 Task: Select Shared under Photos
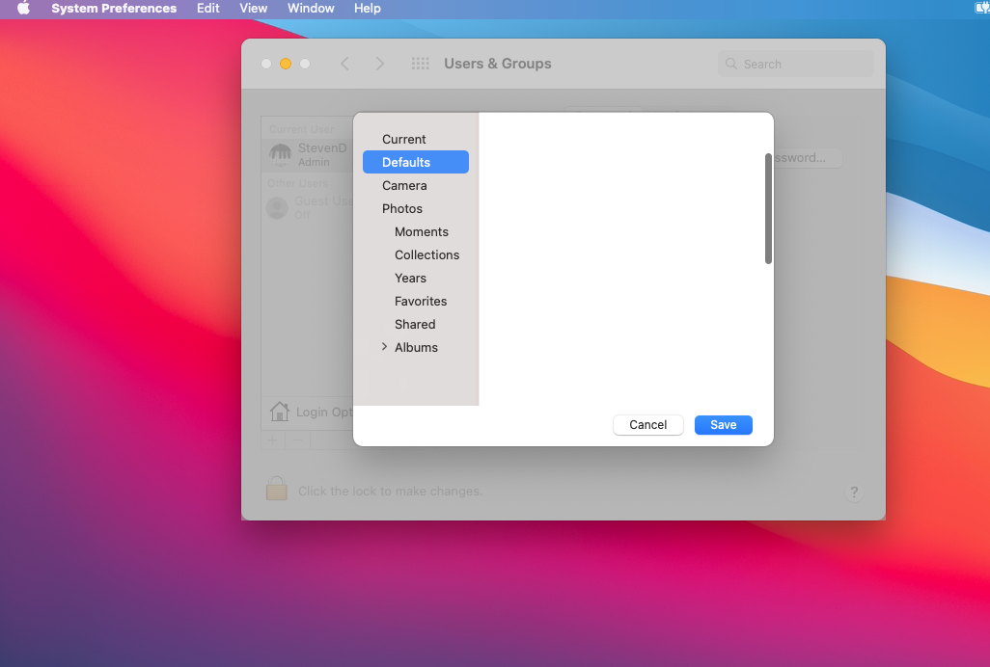(x=416, y=324)
